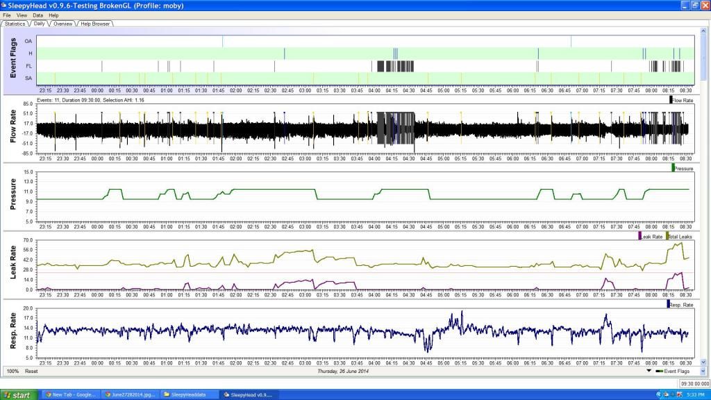
Task: Open the File menu
Action: coord(7,15)
